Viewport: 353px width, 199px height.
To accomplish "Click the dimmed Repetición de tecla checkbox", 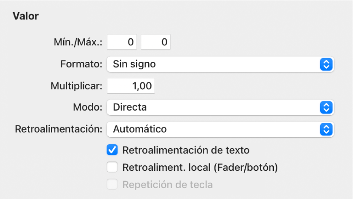I will [112, 184].
